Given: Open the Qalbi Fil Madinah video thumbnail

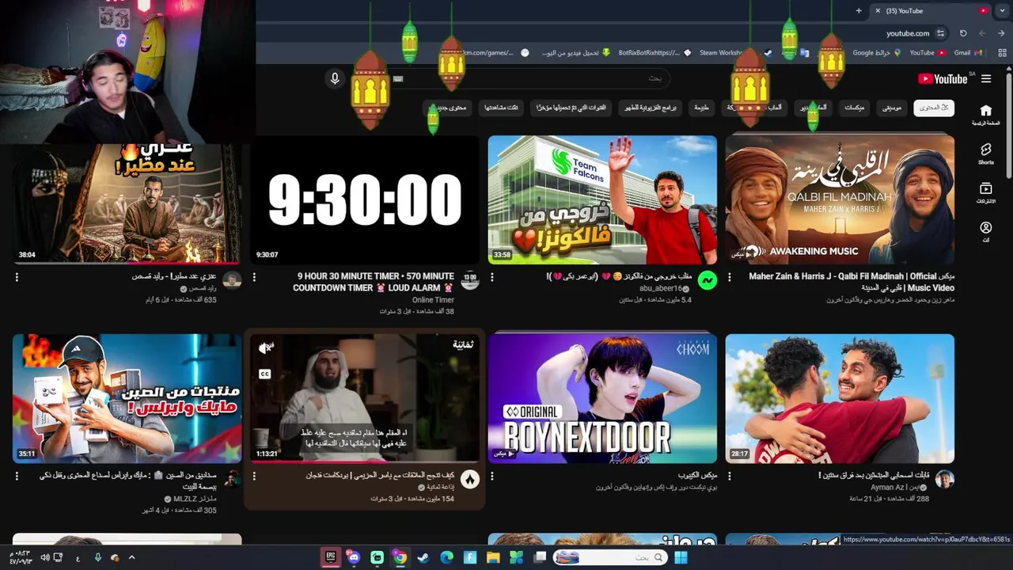Looking at the screenshot, I should (x=840, y=199).
